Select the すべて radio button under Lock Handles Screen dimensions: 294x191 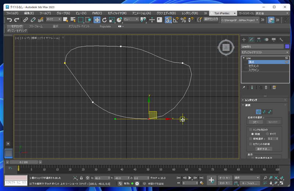coord(268,134)
